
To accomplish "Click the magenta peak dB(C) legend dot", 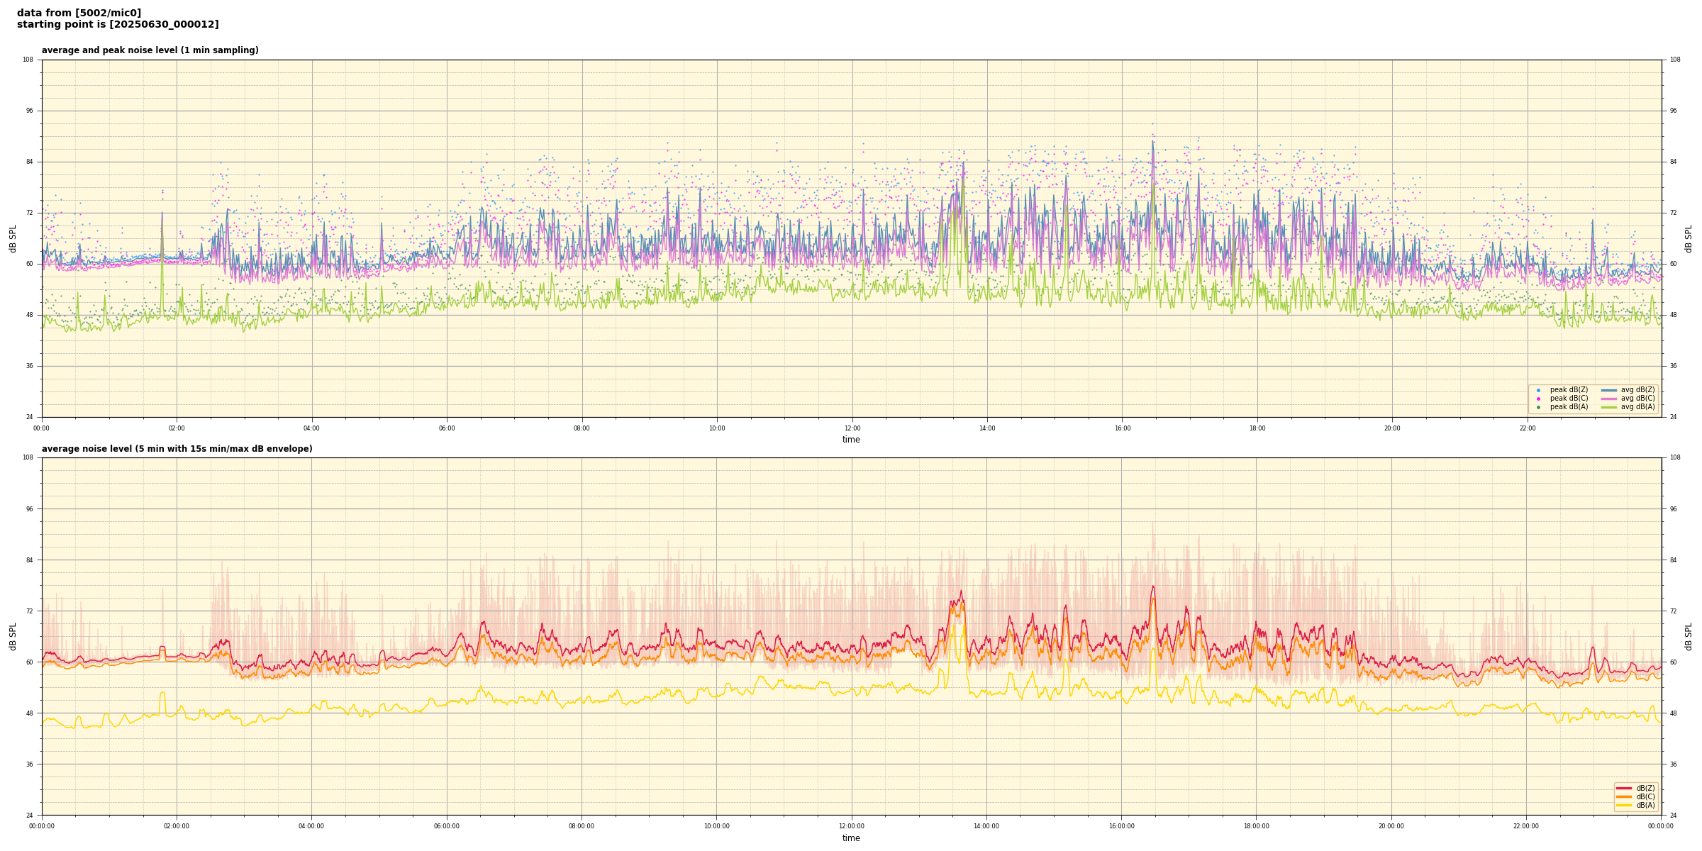I will 1538,399.
